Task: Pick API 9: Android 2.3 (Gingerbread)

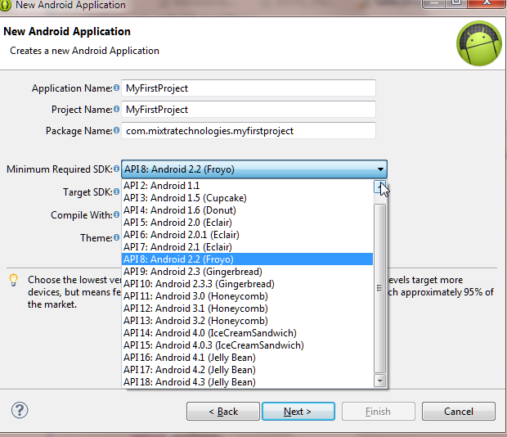Action: pos(247,272)
